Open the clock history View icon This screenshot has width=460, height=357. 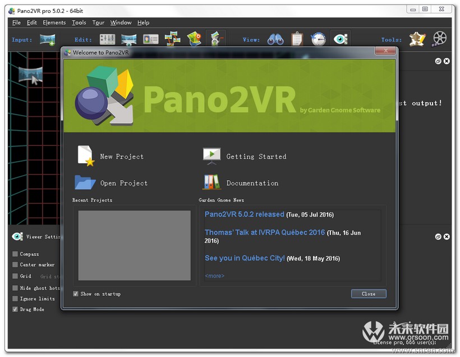pos(319,39)
